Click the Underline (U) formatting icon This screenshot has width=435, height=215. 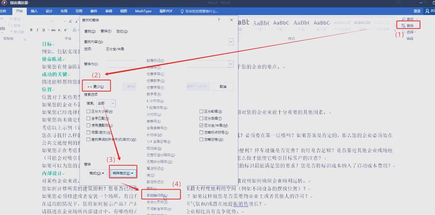(43, 30)
